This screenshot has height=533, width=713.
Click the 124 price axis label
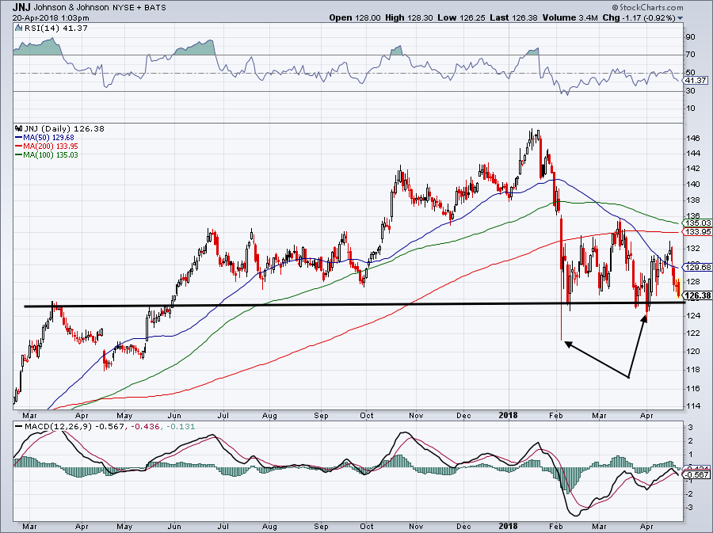point(693,316)
